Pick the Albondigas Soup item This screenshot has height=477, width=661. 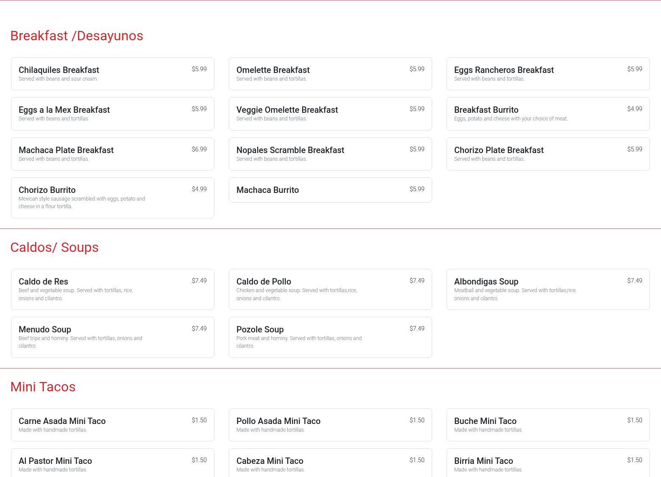coord(548,289)
